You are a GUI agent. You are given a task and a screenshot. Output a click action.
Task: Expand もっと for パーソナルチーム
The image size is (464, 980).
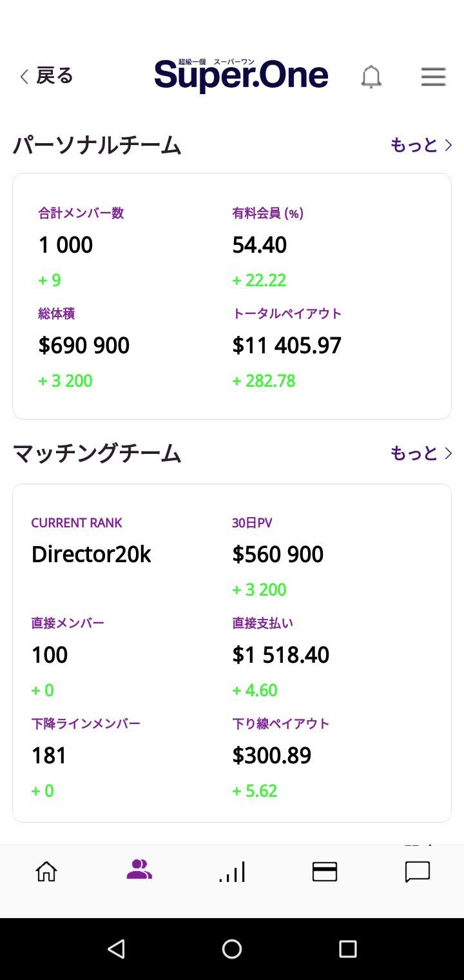(421, 145)
